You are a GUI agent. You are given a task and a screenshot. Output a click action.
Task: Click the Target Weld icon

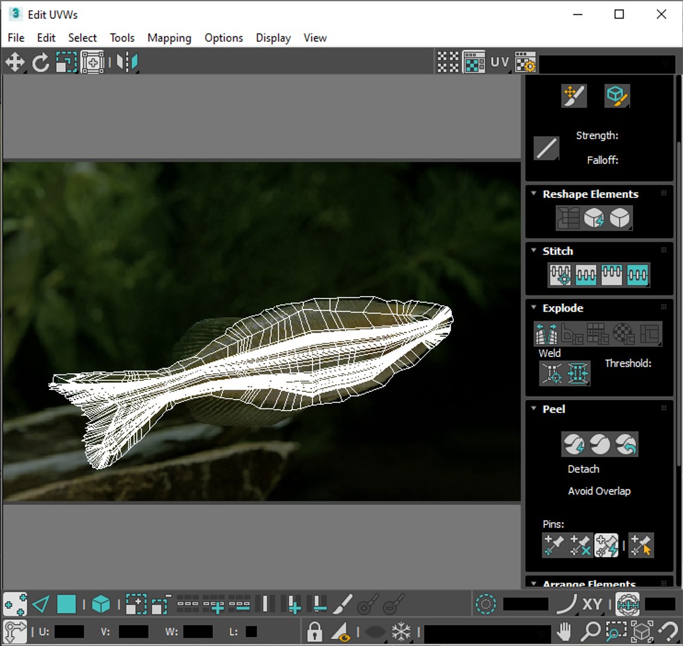[x=552, y=373]
